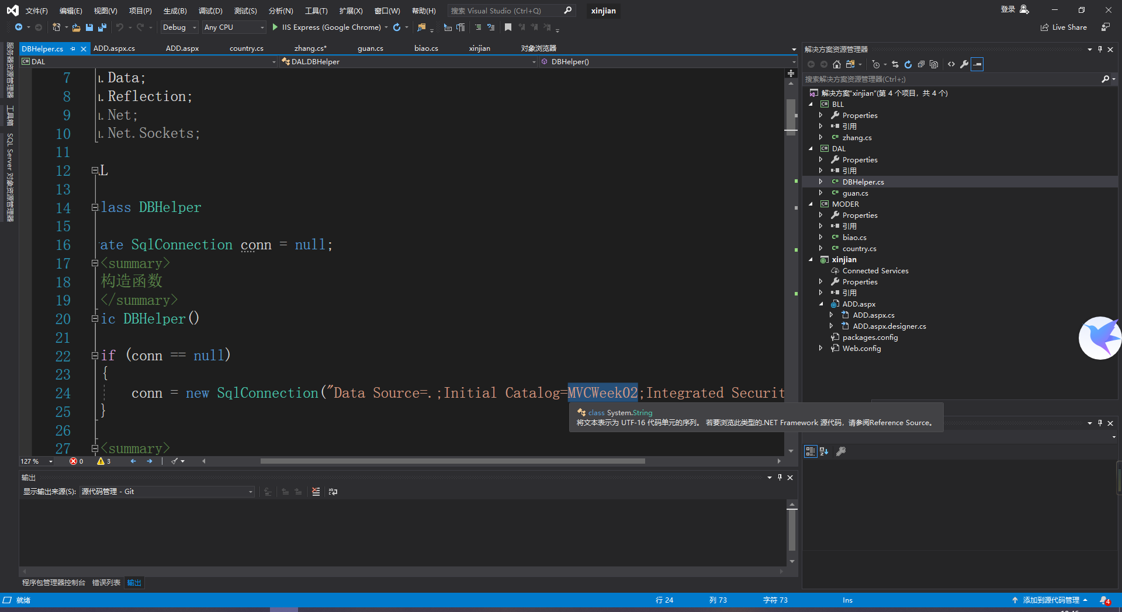Open the Any CPU platform dropdown

coord(234,27)
